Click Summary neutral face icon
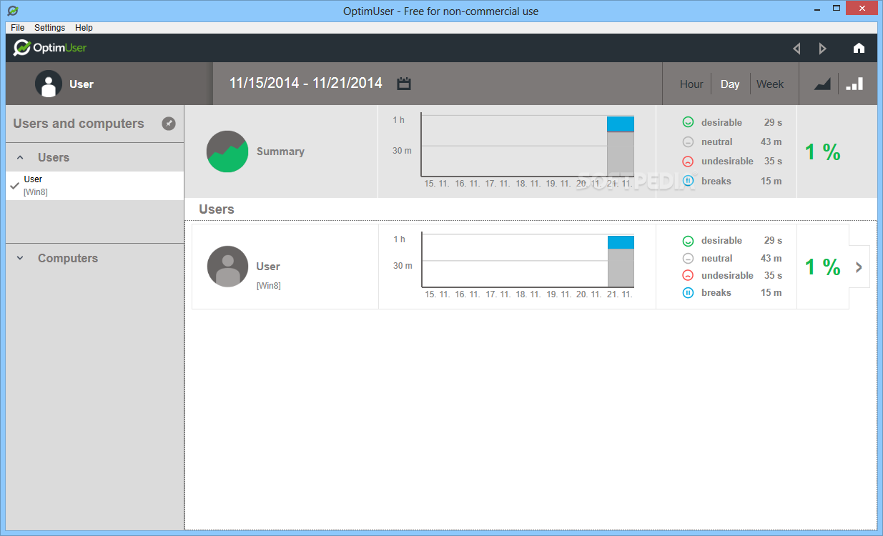The height and width of the screenshot is (536, 883). (x=688, y=142)
